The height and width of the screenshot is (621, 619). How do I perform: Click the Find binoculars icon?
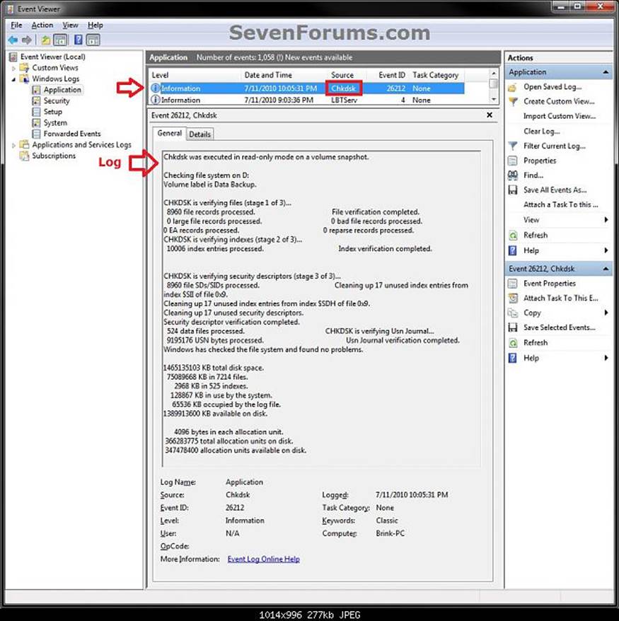point(513,175)
